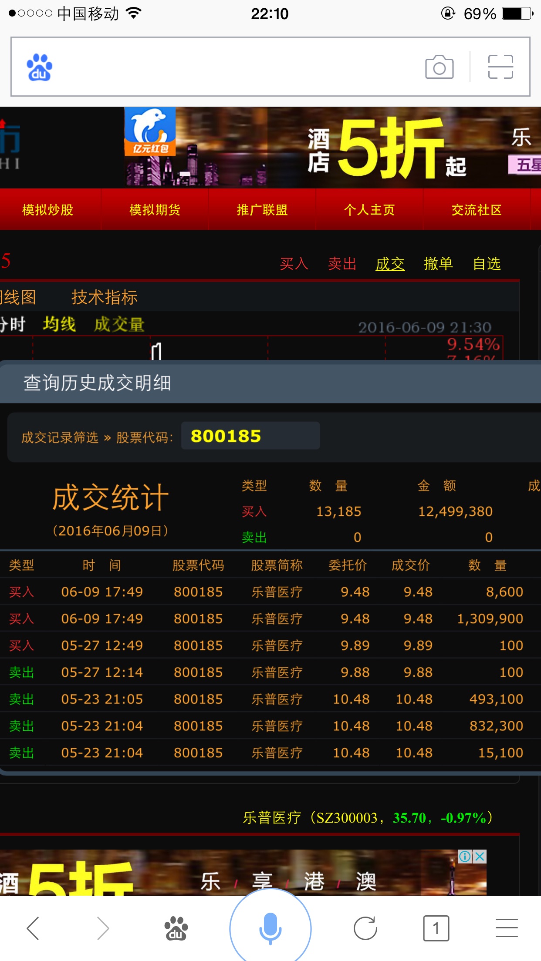Open the 自选 link

[487, 264]
